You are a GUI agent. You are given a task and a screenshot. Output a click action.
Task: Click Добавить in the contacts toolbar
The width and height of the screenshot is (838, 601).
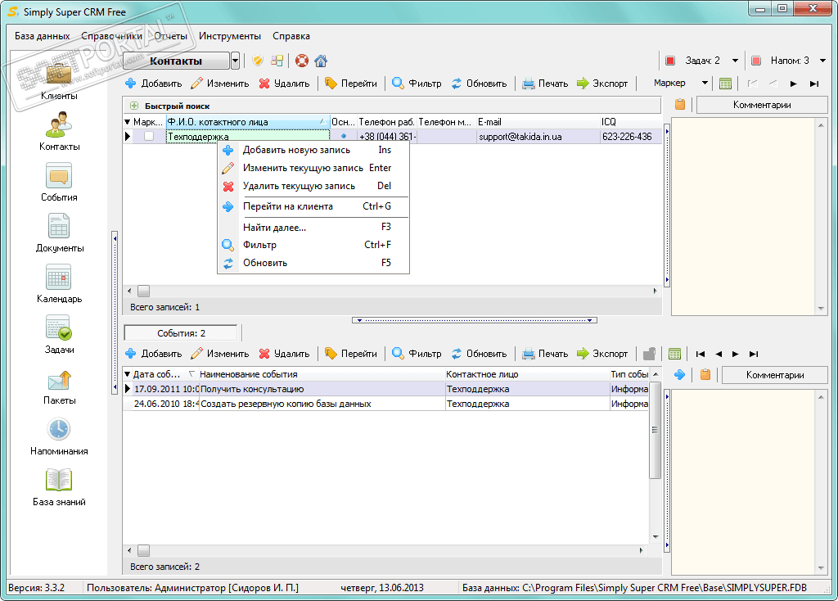click(153, 84)
